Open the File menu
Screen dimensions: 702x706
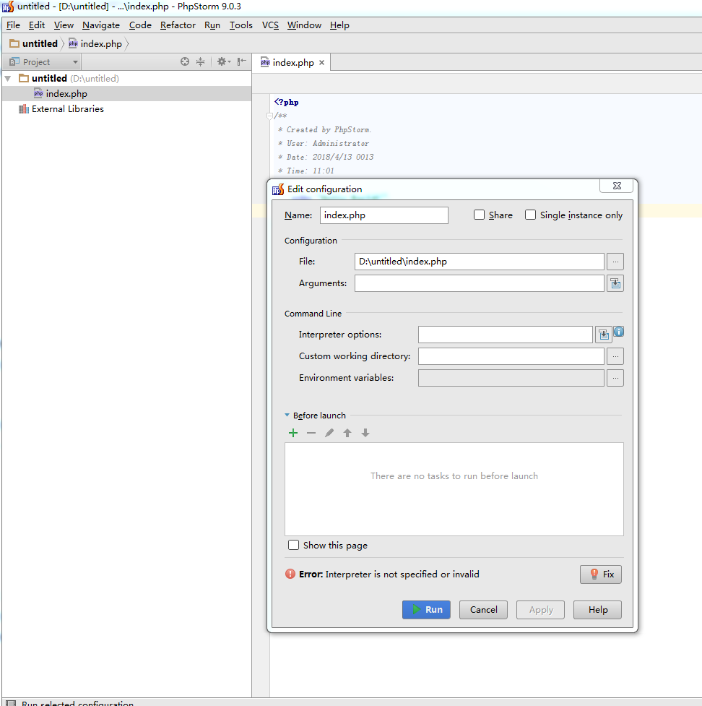pyautogui.click(x=13, y=25)
